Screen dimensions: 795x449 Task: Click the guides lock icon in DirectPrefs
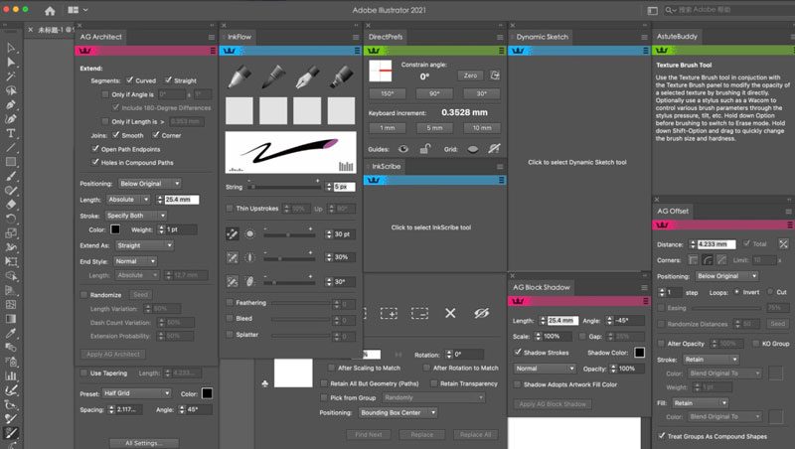click(425, 148)
